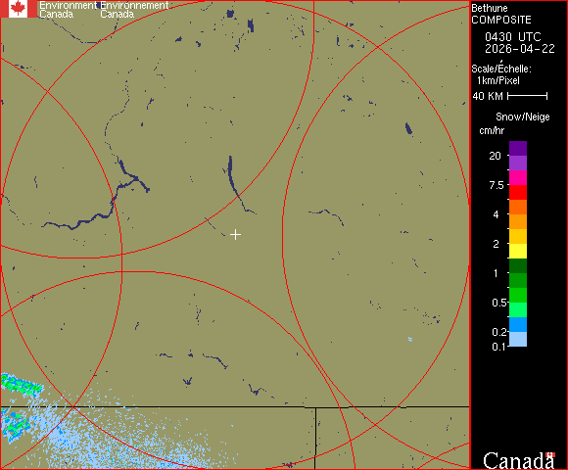This screenshot has width=568, height=470.
Task: Click the 2026-04-22 date label
Action: click(x=520, y=49)
